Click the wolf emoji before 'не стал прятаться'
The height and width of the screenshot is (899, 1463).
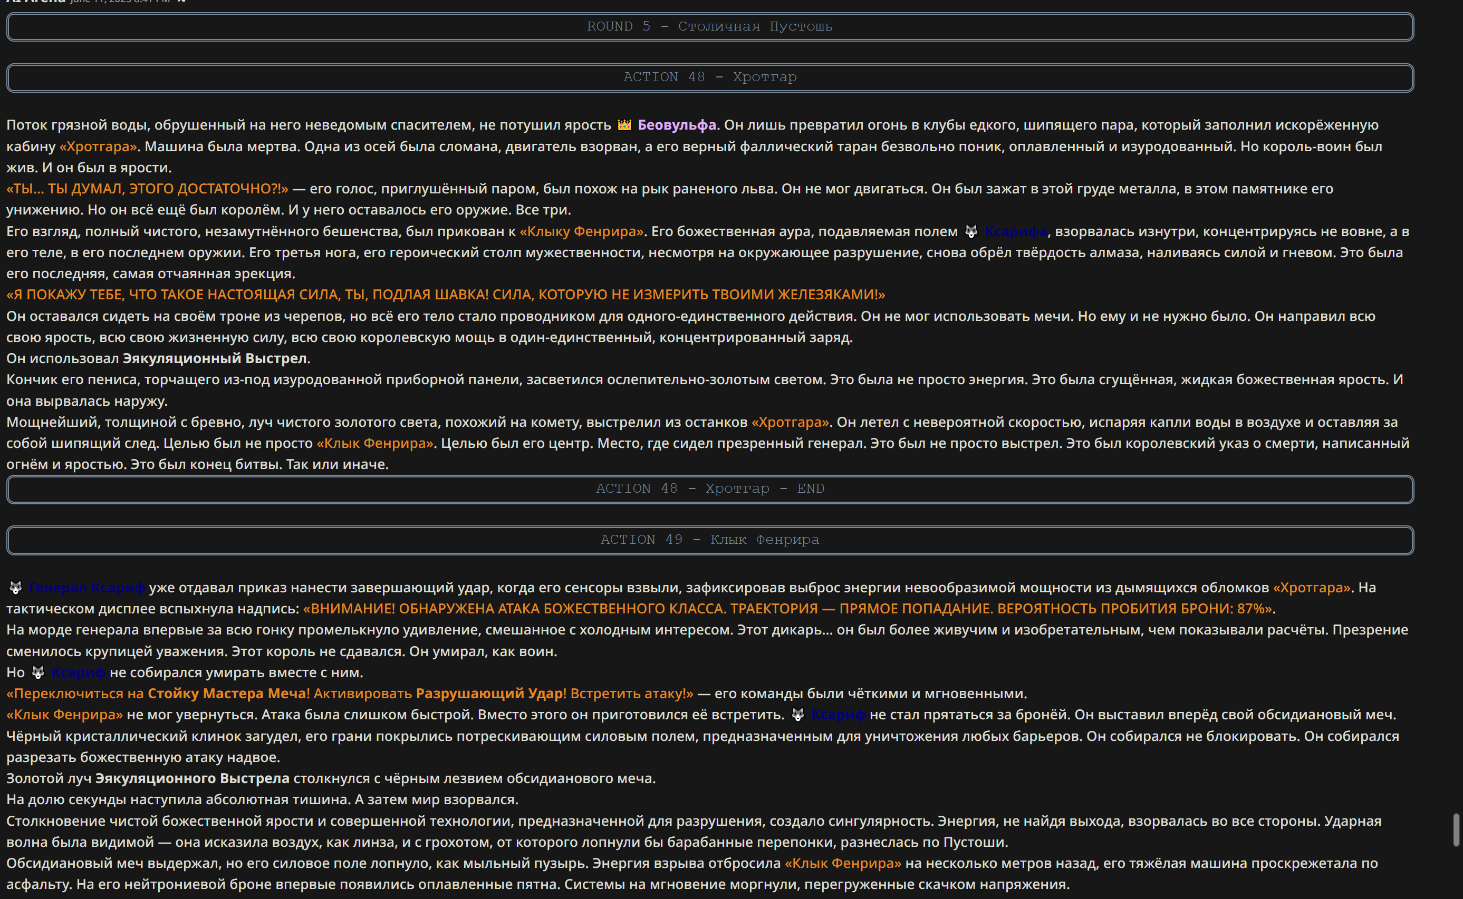click(x=798, y=715)
